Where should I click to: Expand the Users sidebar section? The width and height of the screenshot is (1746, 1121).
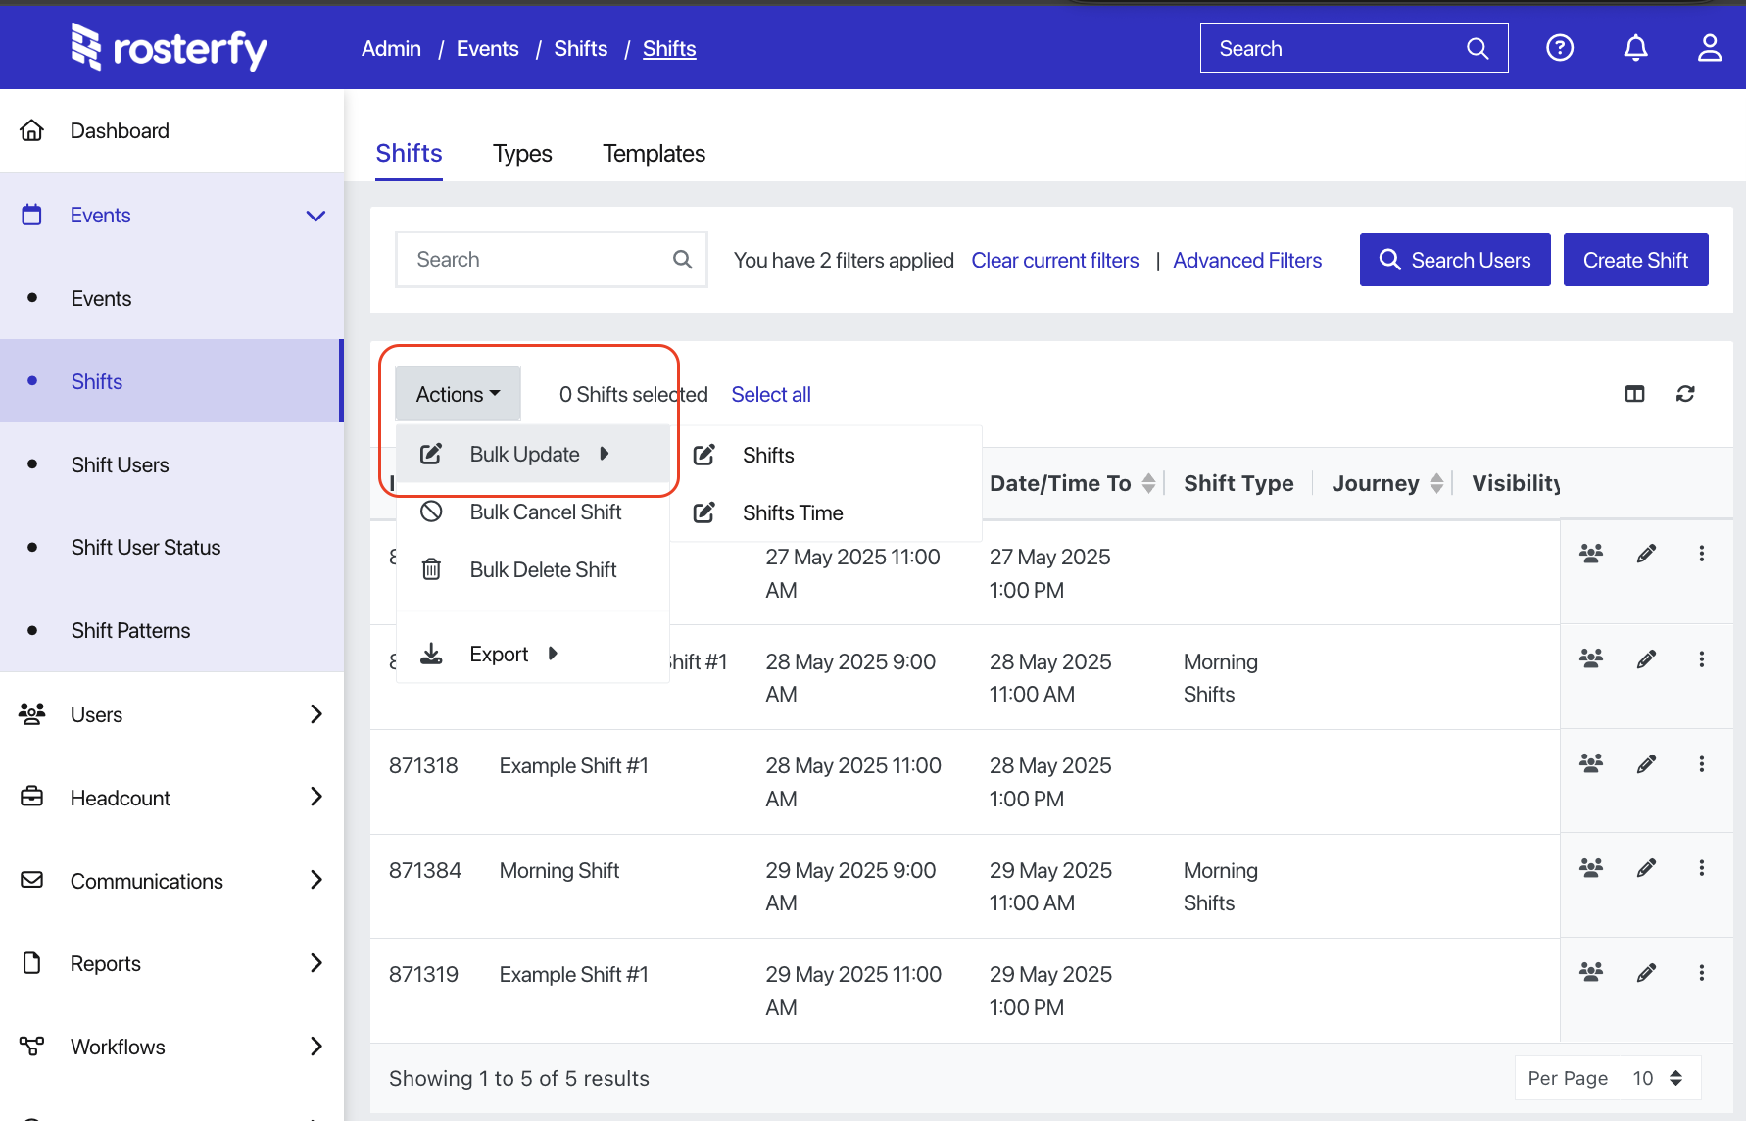click(x=315, y=714)
